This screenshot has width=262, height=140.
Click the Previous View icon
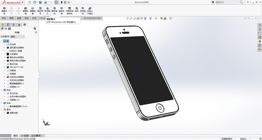pos(135,18)
